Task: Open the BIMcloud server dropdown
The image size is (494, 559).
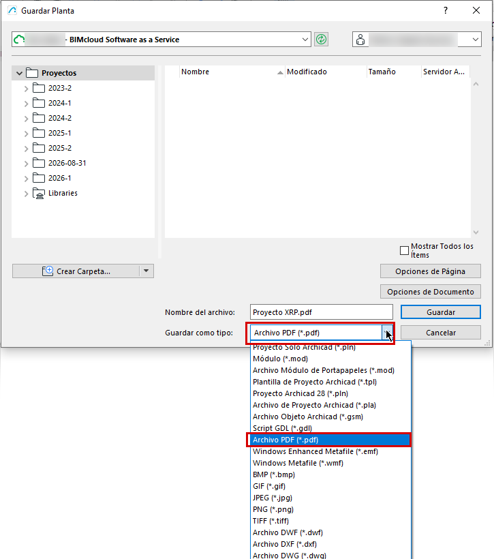Action: (x=305, y=40)
